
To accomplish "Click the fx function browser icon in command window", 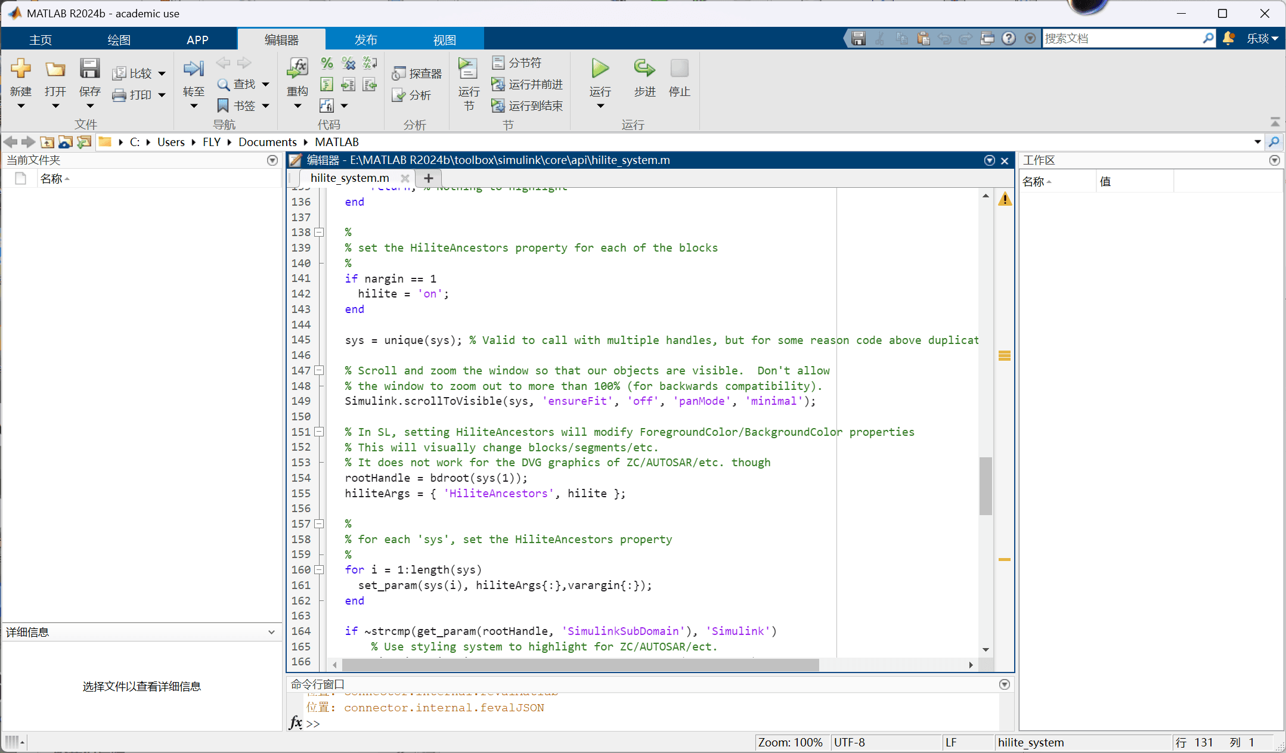I will [x=296, y=723].
